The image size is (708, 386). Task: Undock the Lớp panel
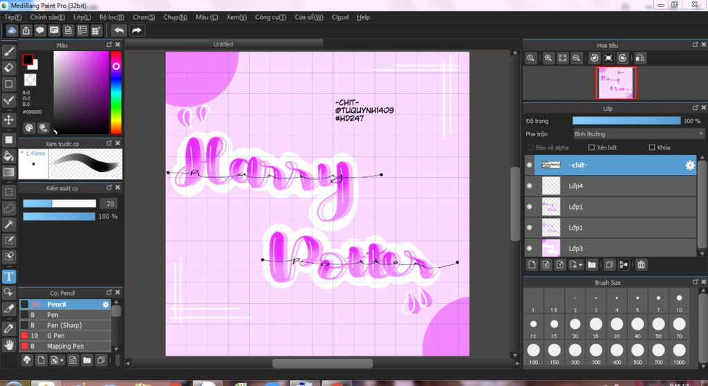(x=696, y=108)
